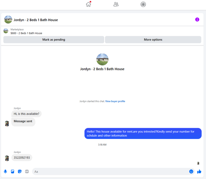Click Mark as pending button
Screen dimensions: 206x179
(x=54, y=40)
